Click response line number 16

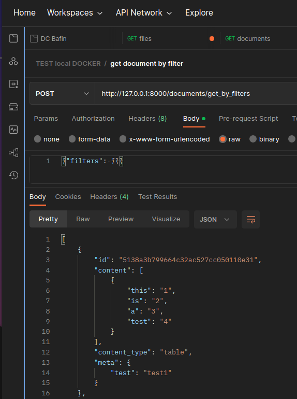pos(46,393)
